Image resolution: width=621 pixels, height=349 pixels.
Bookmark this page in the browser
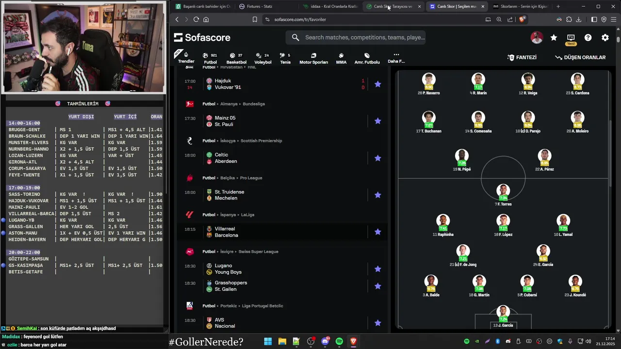pyautogui.click(x=255, y=19)
